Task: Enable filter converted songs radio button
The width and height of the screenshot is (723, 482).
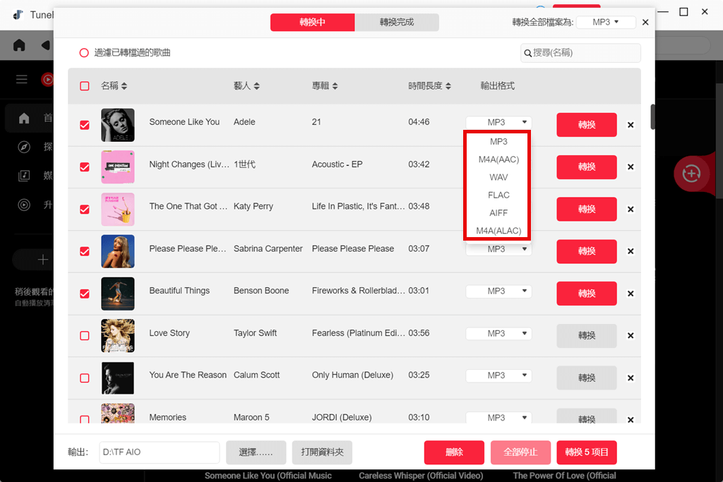Action: pyautogui.click(x=84, y=52)
